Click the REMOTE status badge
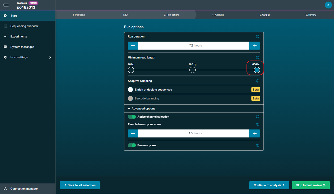 click(x=33, y=3)
